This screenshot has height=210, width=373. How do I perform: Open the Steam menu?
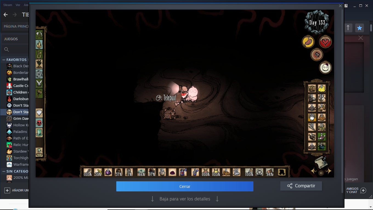8,5
